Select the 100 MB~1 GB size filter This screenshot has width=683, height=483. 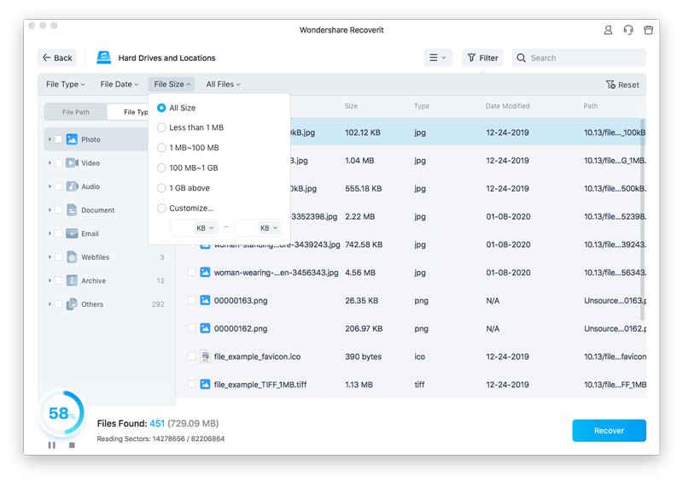pyautogui.click(x=161, y=168)
